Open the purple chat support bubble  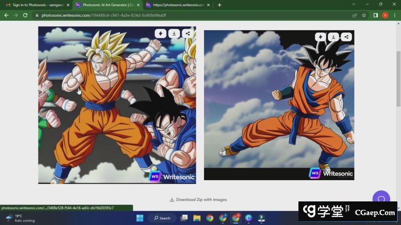tap(381, 199)
